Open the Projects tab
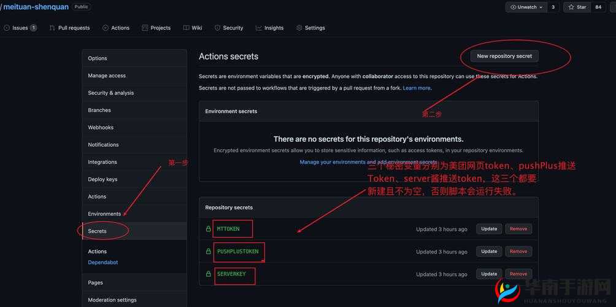This screenshot has height=307, width=616. (x=156, y=28)
